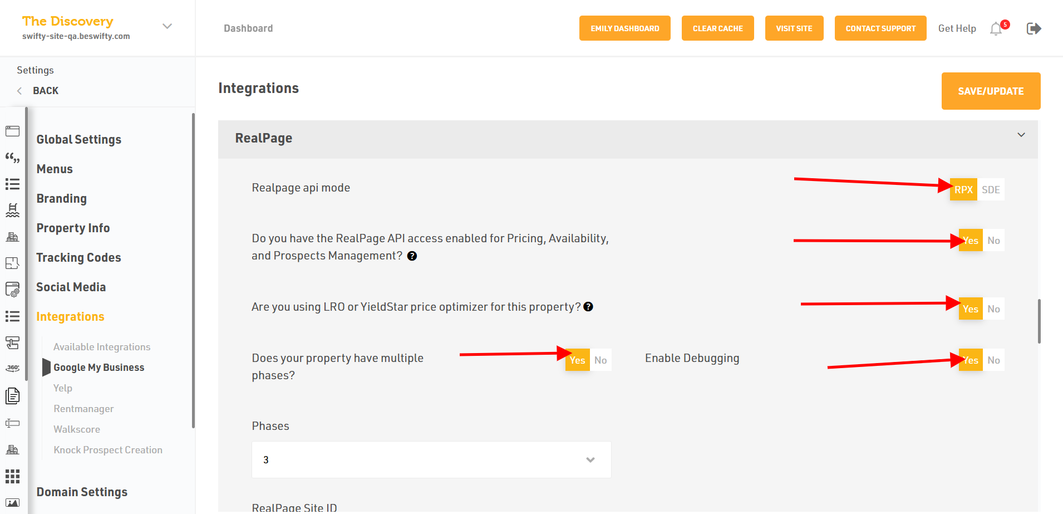Viewport: 1063px width, 514px height.
Task: Open the grid apps icon in sidebar
Action: tap(12, 476)
